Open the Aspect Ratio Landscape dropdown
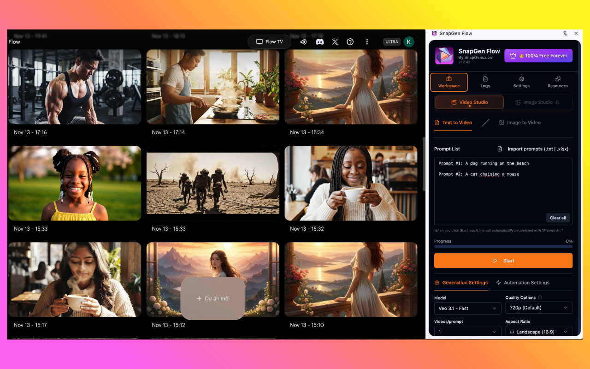Screen dimensions: 590x369 [539, 331]
